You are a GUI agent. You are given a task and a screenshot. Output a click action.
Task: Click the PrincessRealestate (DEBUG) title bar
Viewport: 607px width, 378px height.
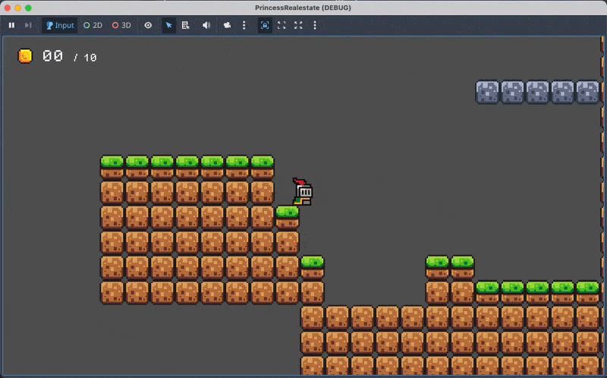tap(303, 8)
